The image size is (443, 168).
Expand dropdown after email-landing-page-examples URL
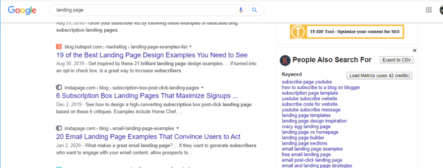(x=177, y=128)
